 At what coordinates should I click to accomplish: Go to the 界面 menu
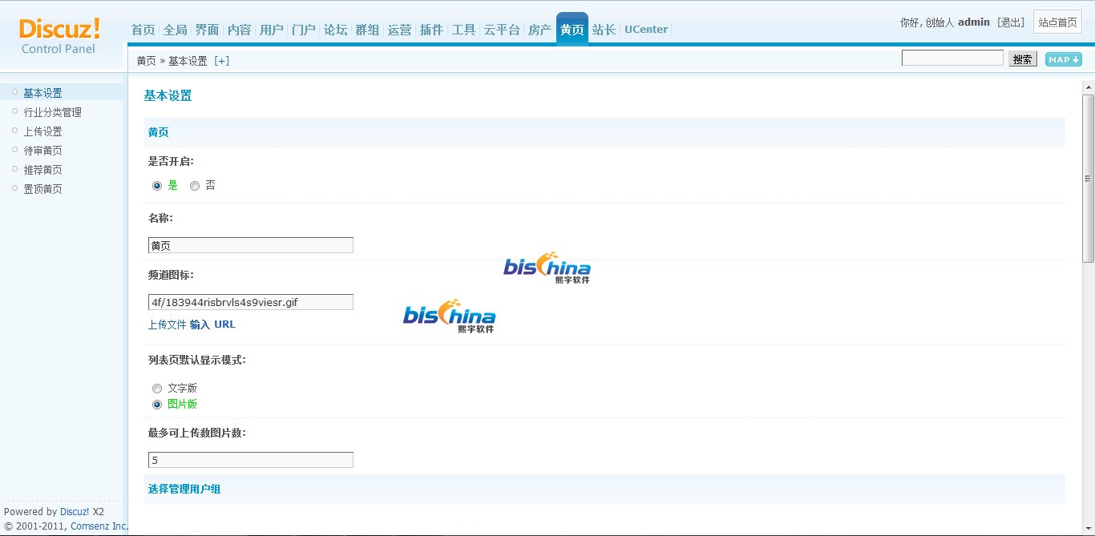point(208,30)
